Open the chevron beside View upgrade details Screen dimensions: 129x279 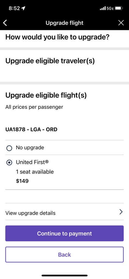click(121, 212)
